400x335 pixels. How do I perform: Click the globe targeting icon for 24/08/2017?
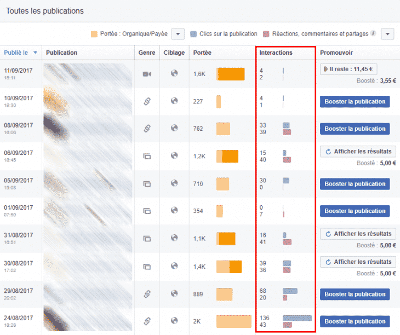174,321
